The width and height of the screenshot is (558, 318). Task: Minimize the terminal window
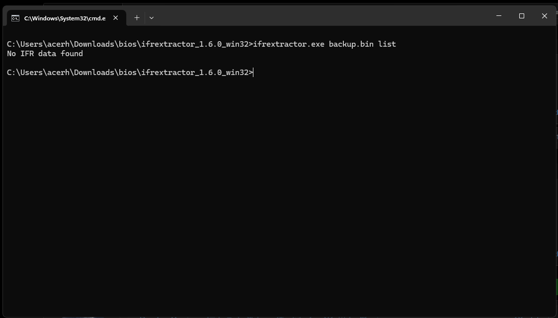[x=499, y=16]
